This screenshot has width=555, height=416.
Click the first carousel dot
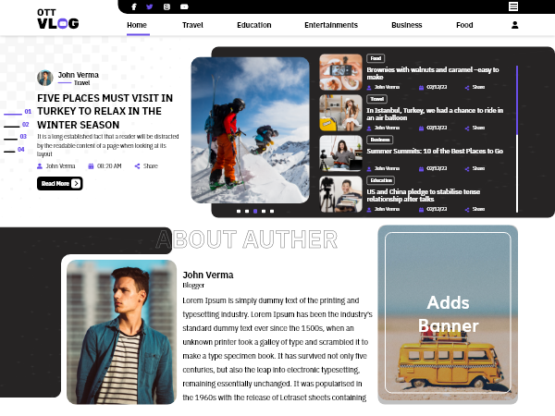(x=239, y=211)
